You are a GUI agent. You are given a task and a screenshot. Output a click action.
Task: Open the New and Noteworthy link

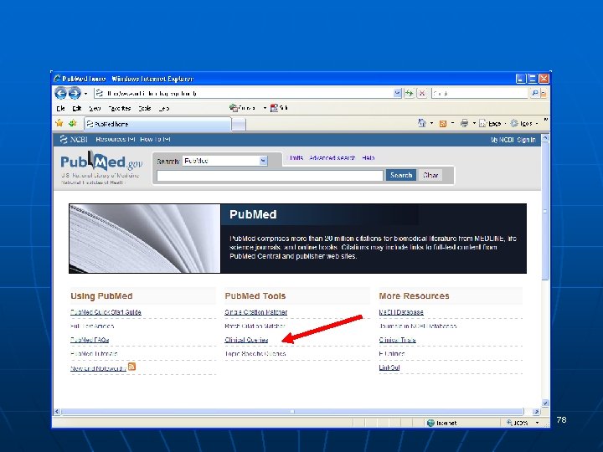click(98, 368)
